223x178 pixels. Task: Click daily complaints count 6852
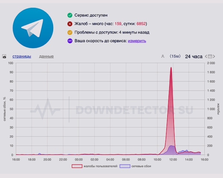pyautogui.click(x=141, y=24)
